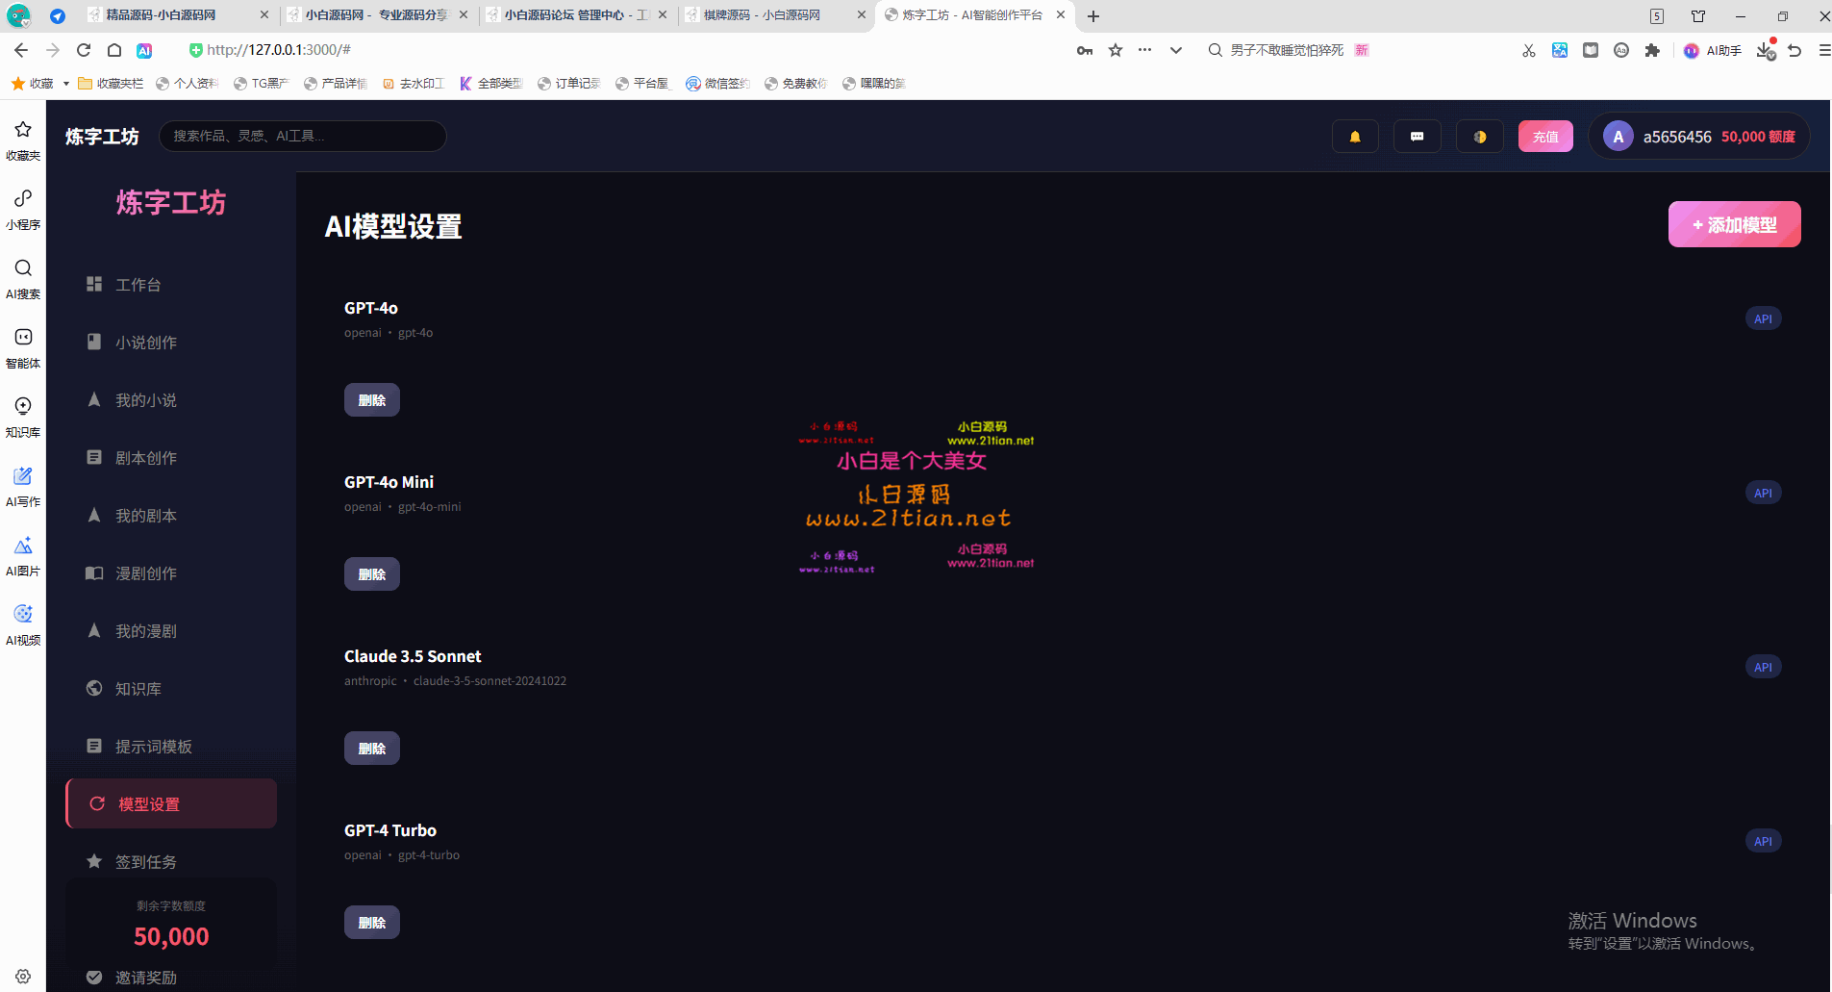Open the messages chat icon
The image size is (1832, 992).
coord(1417,137)
